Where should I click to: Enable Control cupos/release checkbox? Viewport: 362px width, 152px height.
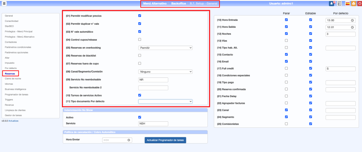tap(140, 39)
